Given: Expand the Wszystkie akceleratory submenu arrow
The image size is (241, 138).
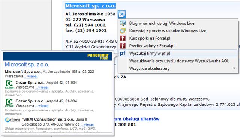Looking at the screenshot, I should [x=234, y=68].
